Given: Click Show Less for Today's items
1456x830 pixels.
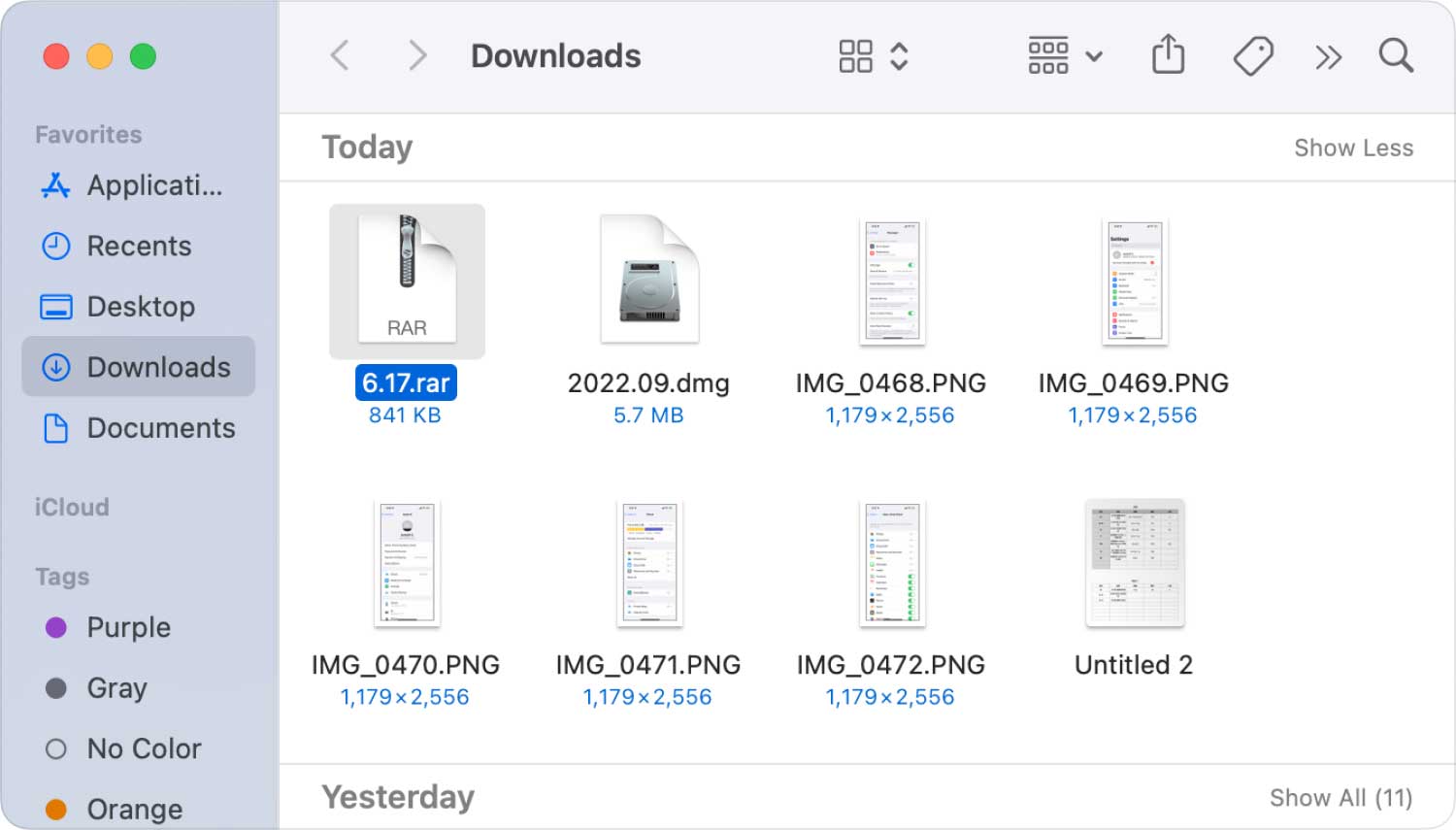Looking at the screenshot, I should (1354, 148).
